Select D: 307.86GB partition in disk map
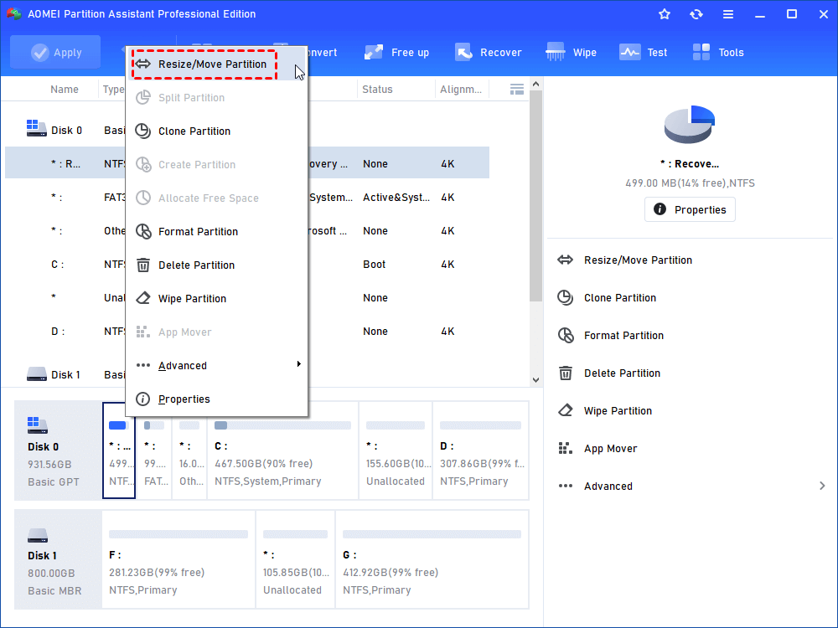 [480, 450]
